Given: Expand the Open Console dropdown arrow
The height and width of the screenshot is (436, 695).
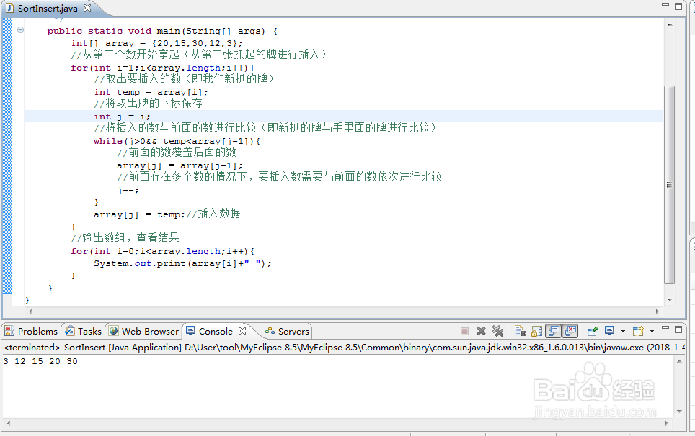Looking at the screenshot, I should click(x=652, y=331).
